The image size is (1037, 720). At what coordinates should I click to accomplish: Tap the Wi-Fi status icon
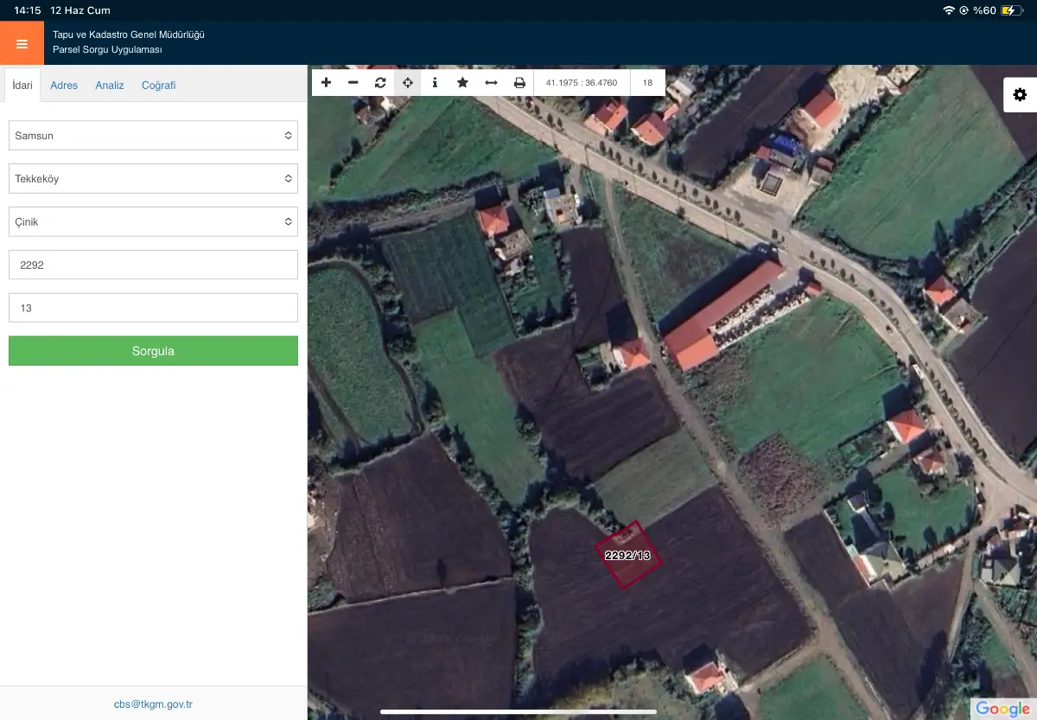tap(949, 10)
